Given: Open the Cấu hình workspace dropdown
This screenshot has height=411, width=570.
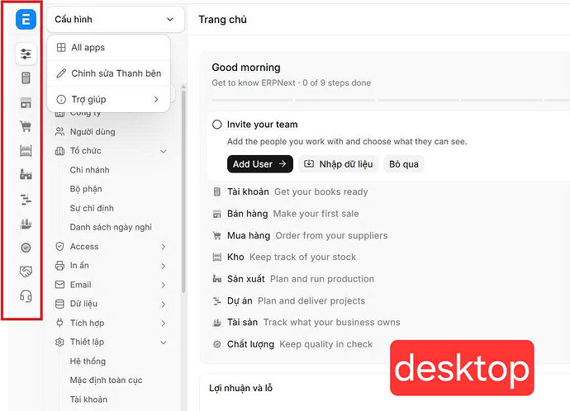Looking at the screenshot, I should (x=115, y=19).
